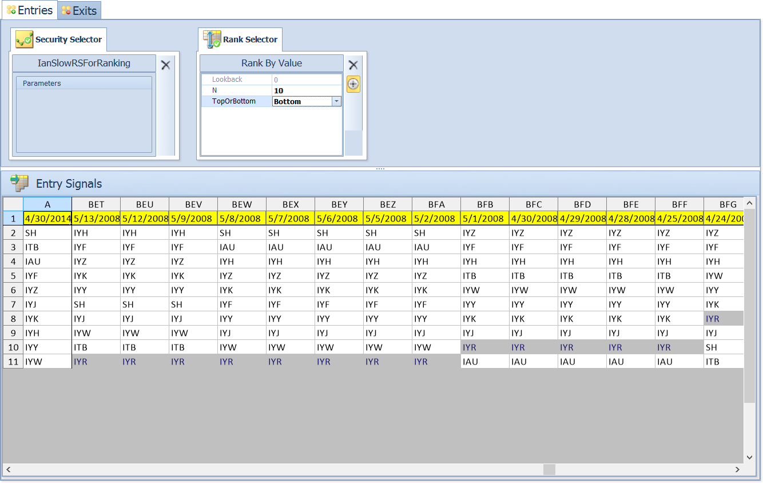
Task: Click IYJ cell in column BEZ row 9
Action: (388, 333)
